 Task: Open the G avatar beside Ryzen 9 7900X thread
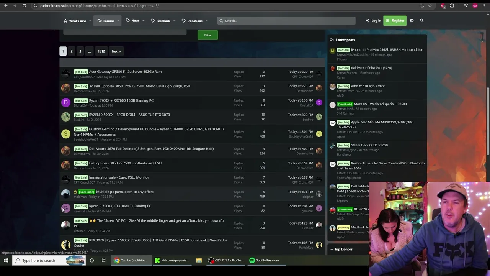(x=66, y=208)
